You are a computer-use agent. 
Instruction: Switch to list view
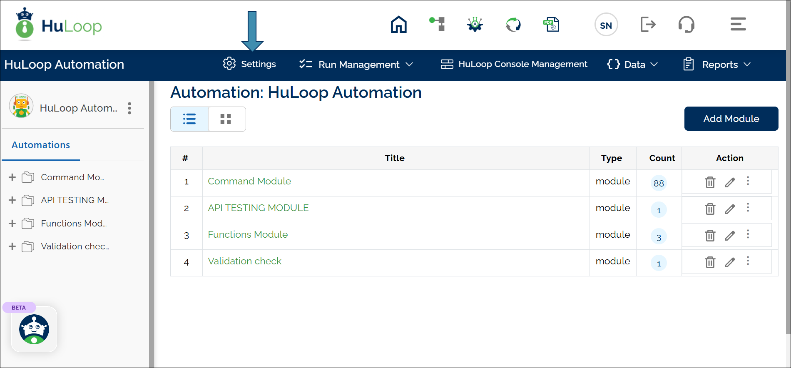tap(189, 119)
